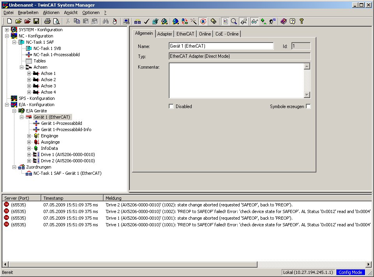
Task: Click the checkmark Check Configuration icon
Action: (x=146, y=21)
